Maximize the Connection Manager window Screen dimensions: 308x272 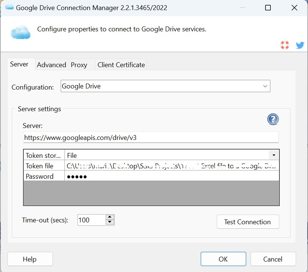click(x=268, y=8)
